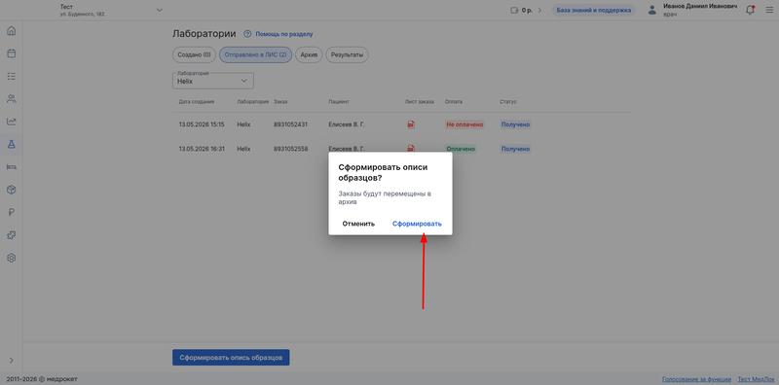Click patient Елисеев В. Г. in first row
The image size is (779, 385).
tap(347, 124)
